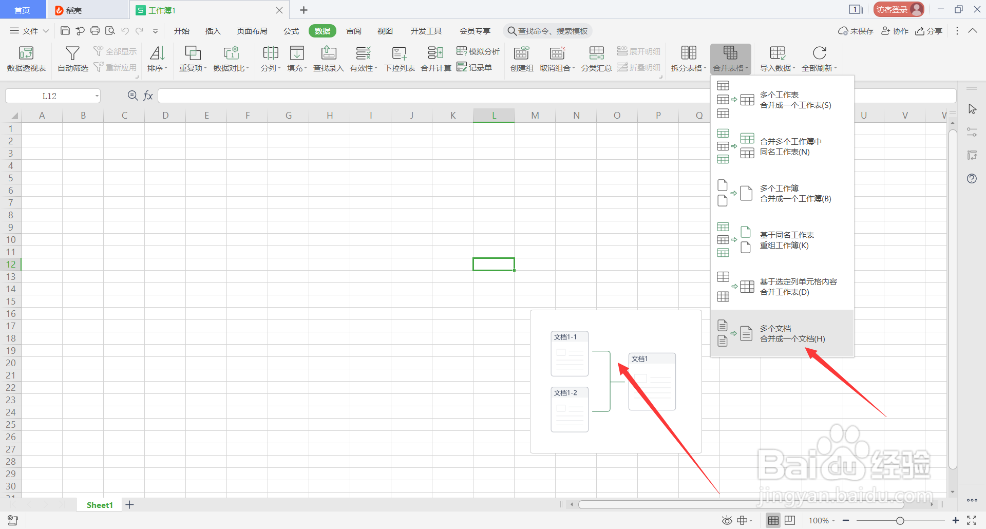Open the Formulas (公式) ribbon tab

(x=291, y=31)
